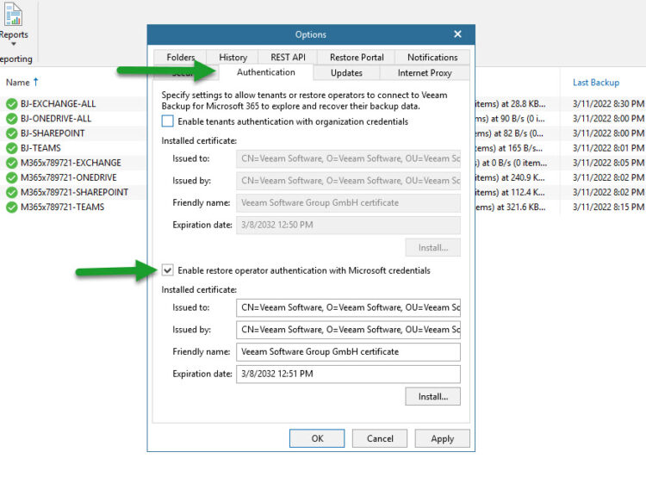Viewport: 646px width, 483px height.
Task: Click the status icon for M365x789721-EXCHANGE
Action: 11,164
